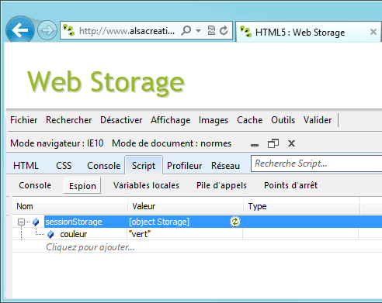Select the HTML5 : Web Storage tab
Image resolution: width=382 pixels, height=303 pixels.
click(x=308, y=33)
